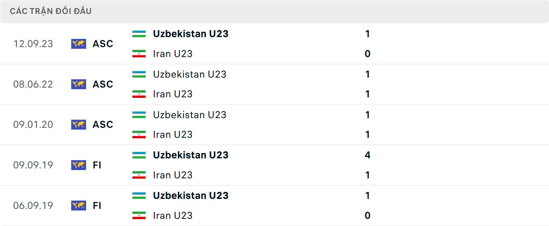Click the score 4 for Uzbekistan U23

pyautogui.click(x=368, y=155)
